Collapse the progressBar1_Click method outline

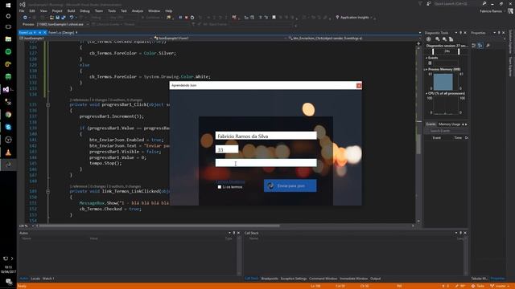[48, 105]
